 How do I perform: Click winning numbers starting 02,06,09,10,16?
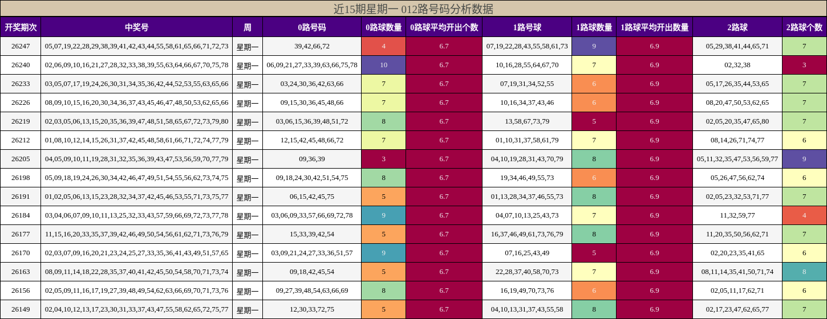click(137, 65)
